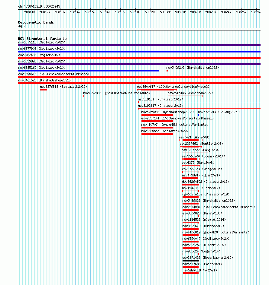Click nsv4106819 (gnomADStructuralVariants) label
269x285 pixels.
pyautogui.click(x=216, y=233)
